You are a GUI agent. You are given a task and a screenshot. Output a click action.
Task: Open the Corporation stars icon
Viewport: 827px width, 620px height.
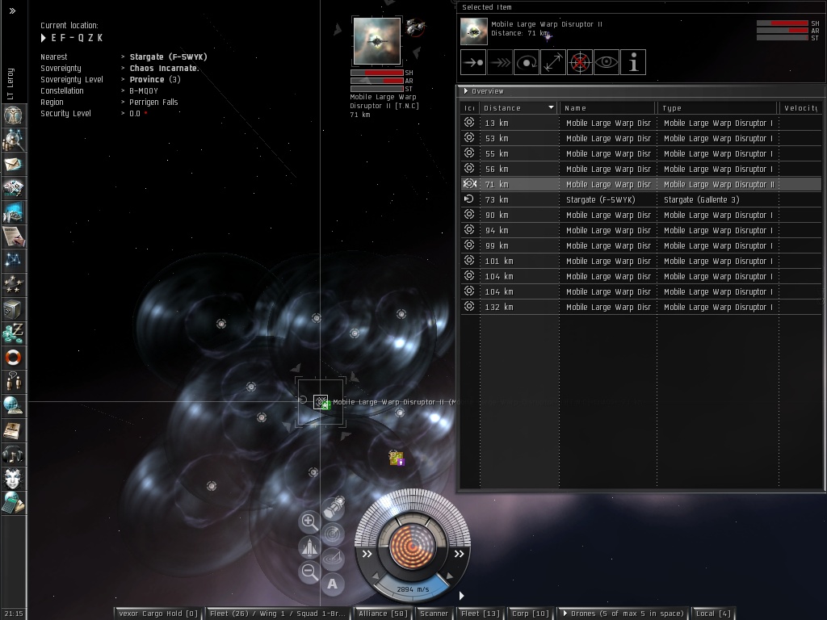[13, 285]
